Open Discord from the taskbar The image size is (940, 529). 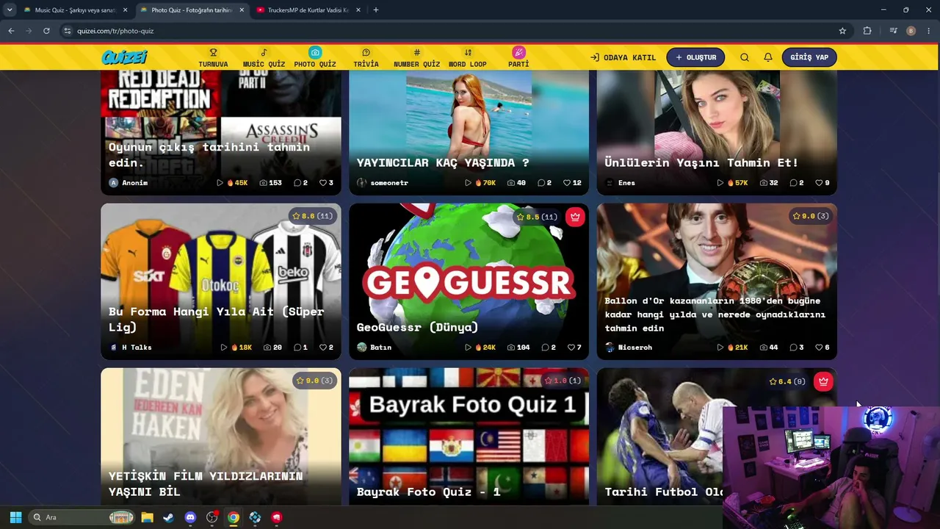pyautogui.click(x=190, y=517)
